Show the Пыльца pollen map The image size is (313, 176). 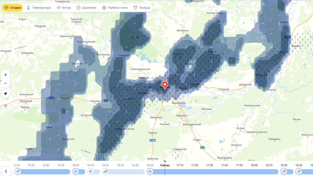click(142, 8)
